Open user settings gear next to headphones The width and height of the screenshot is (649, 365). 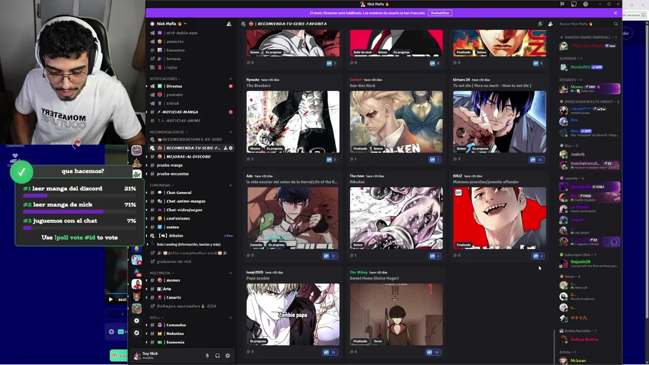click(x=227, y=356)
